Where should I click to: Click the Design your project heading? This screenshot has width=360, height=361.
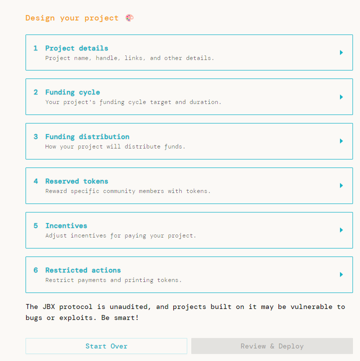tap(72, 18)
